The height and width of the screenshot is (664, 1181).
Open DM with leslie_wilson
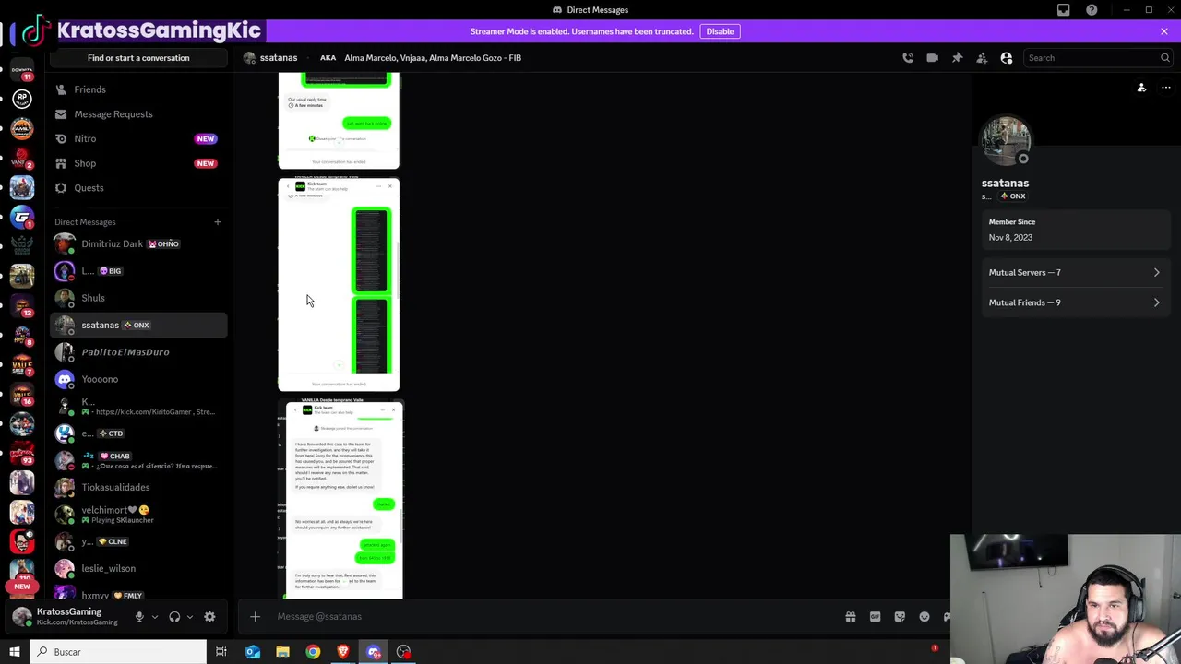tap(138, 569)
